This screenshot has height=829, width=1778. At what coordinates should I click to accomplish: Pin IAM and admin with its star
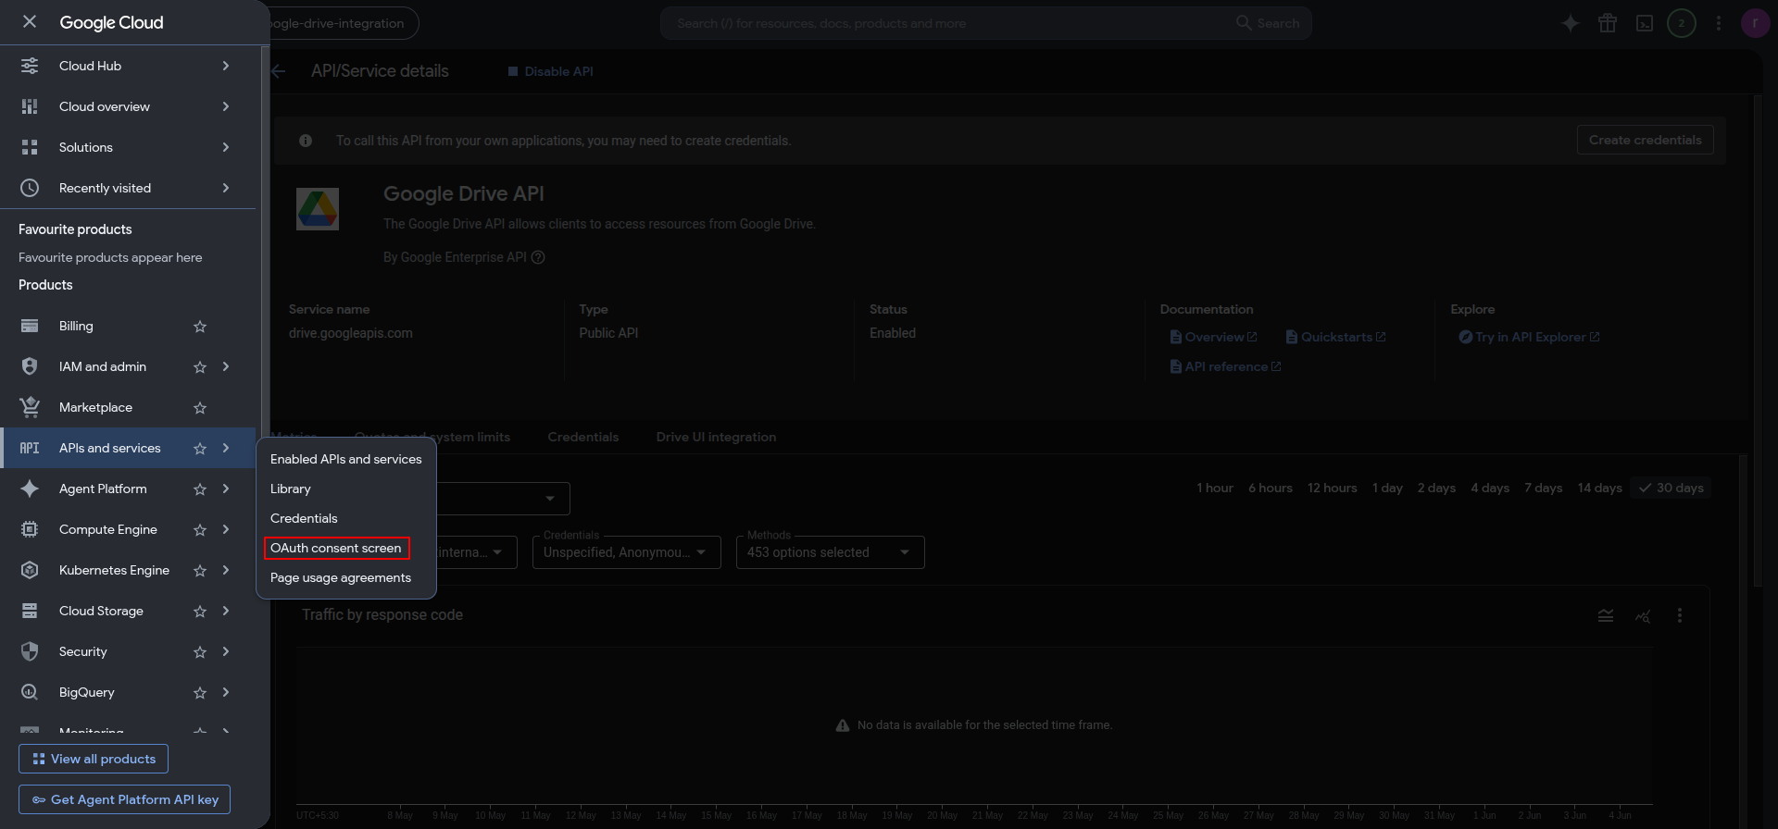pos(200,367)
